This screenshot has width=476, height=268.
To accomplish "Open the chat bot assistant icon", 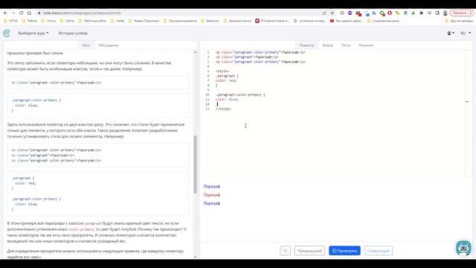I will (463, 248).
